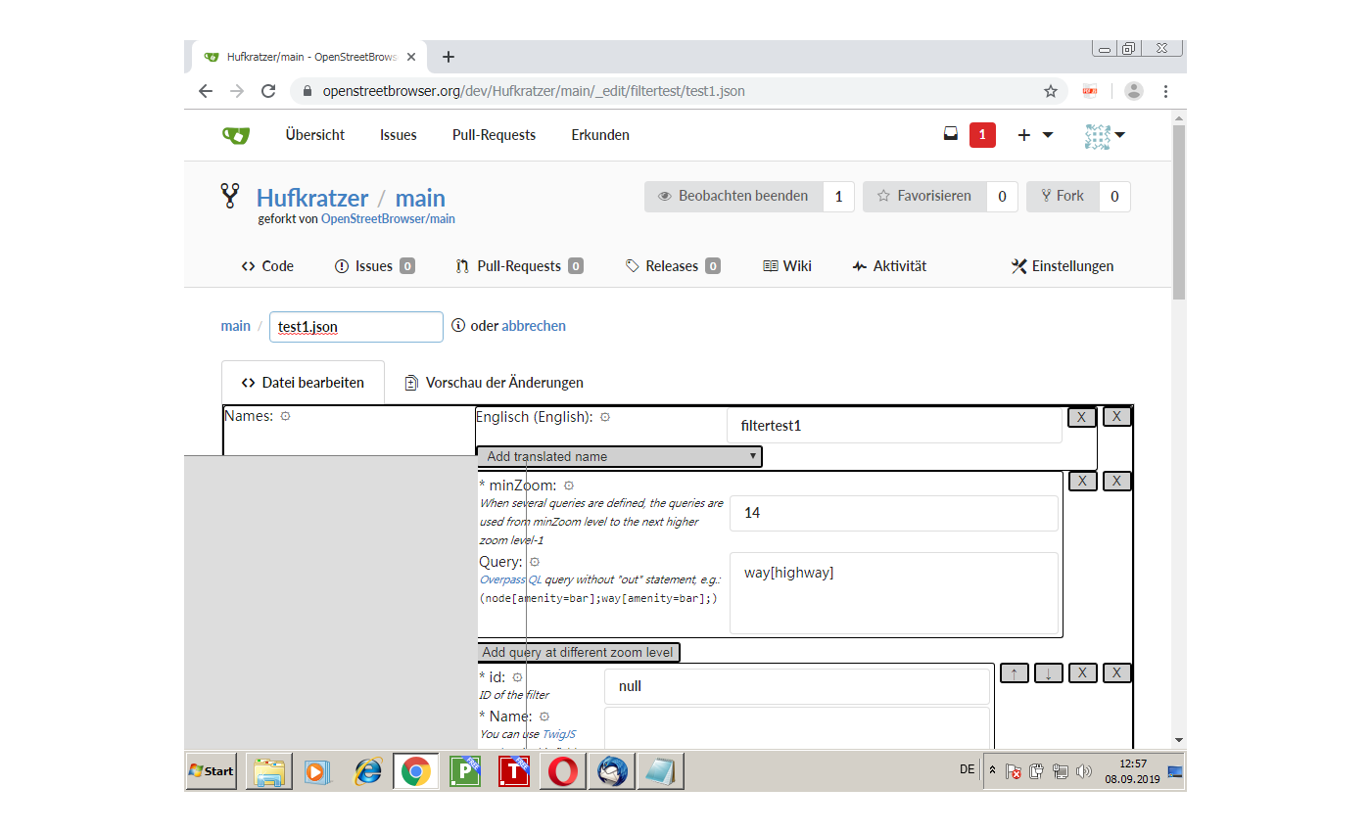Bookmark this page with the star icon

1051,91
